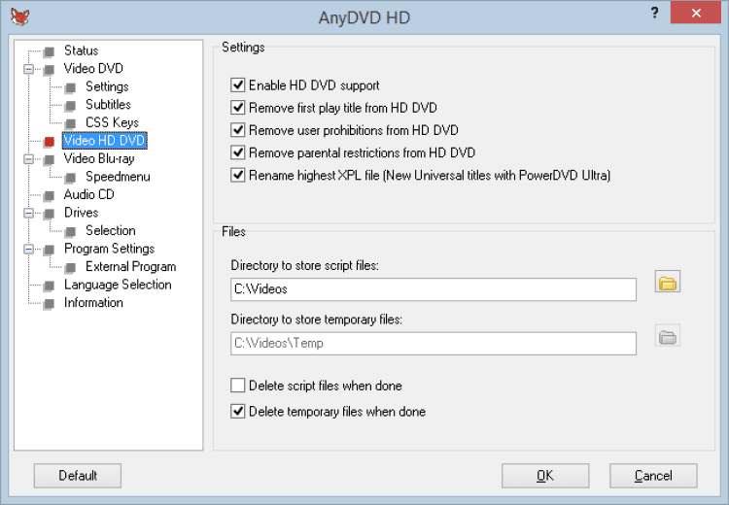Collapse the Video DVD tree node
This screenshot has height=505, width=729.
coord(28,69)
